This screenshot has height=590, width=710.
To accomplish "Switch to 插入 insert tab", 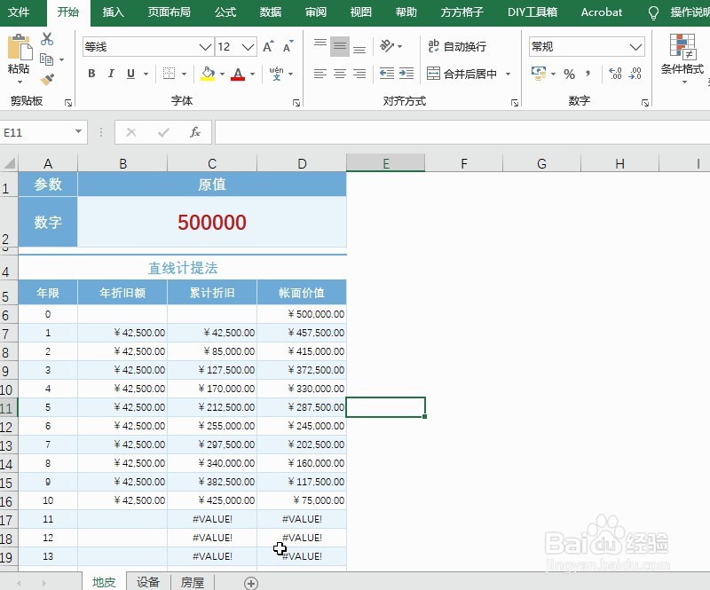I will pyautogui.click(x=114, y=12).
